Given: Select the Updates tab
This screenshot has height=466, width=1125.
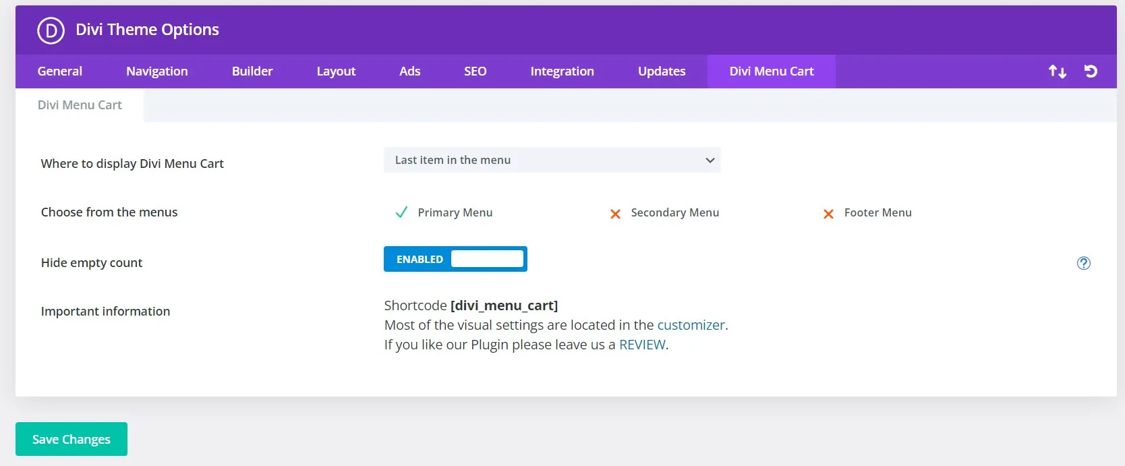Looking at the screenshot, I should pyautogui.click(x=662, y=71).
